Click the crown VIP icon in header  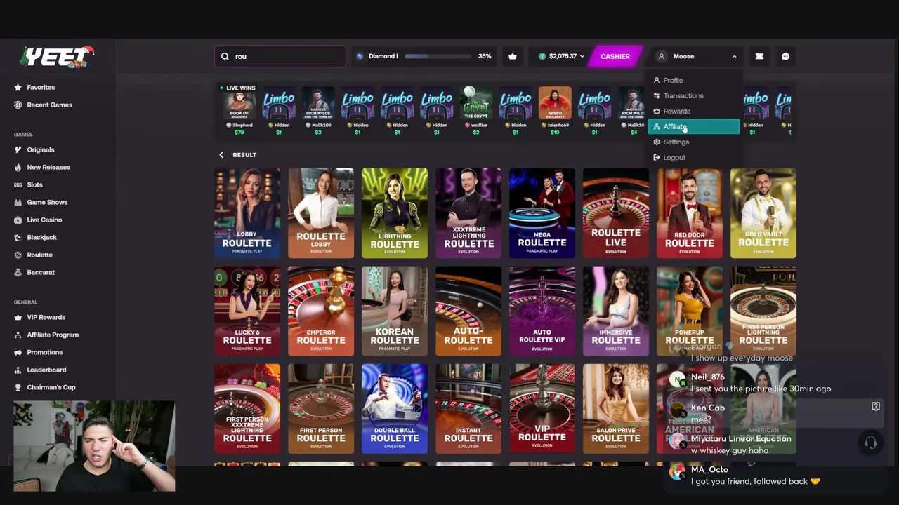513,56
